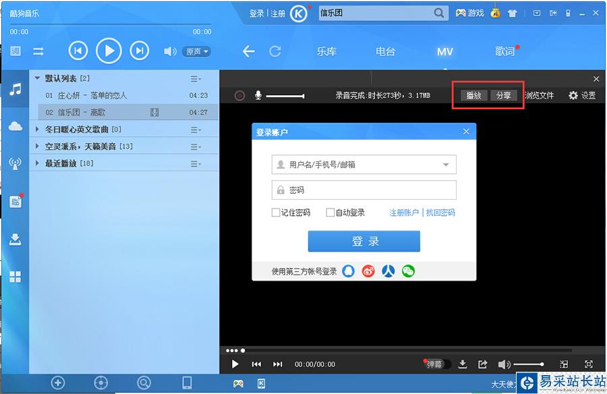607x394 pixels.
Task: Open the 游戏 games entry
Action: pyautogui.click(x=469, y=13)
